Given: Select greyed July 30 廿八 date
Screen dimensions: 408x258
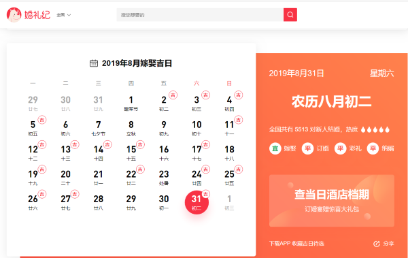Looking at the screenshot, I should tap(65, 103).
